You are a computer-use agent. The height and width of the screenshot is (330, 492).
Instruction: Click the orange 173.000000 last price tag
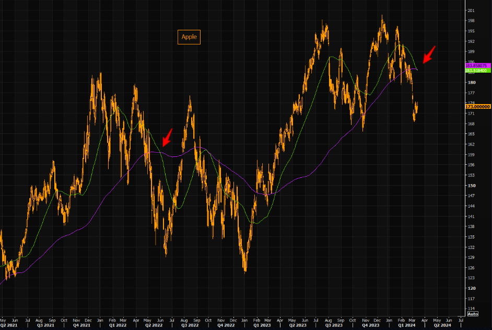(x=477, y=106)
